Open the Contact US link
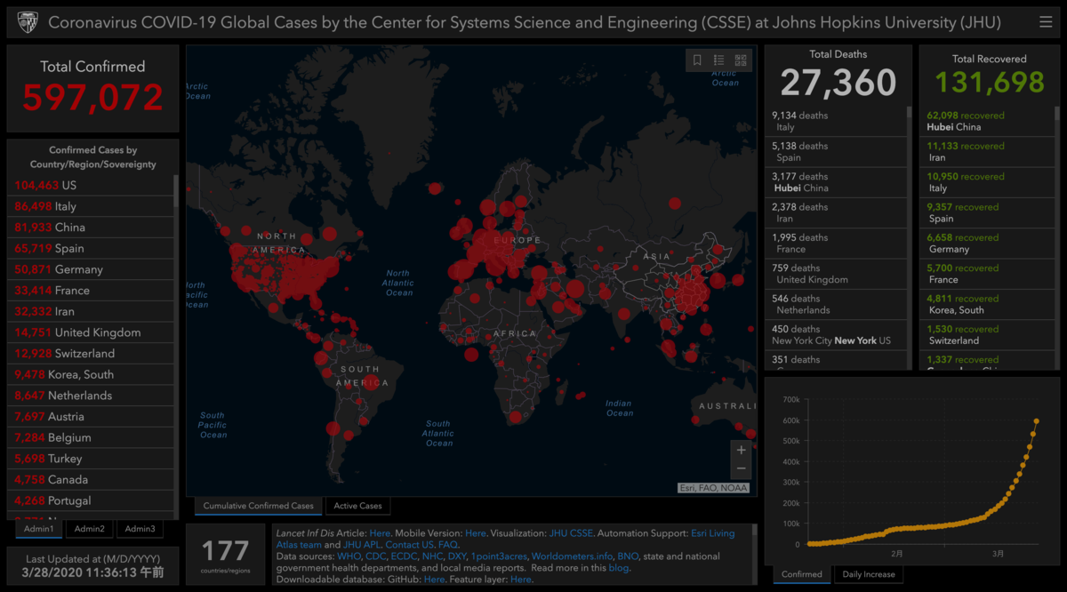This screenshot has height=592, width=1067. click(x=409, y=545)
